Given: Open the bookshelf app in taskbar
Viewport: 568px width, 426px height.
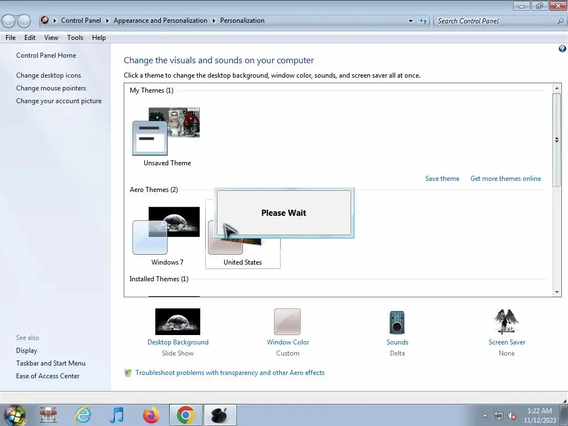Looking at the screenshot, I should pos(48,415).
